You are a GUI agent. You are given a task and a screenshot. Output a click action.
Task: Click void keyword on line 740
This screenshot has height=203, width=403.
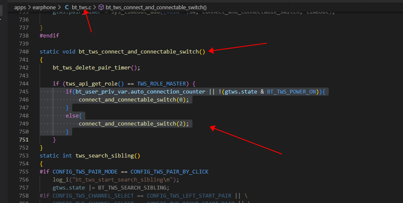[x=69, y=51]
